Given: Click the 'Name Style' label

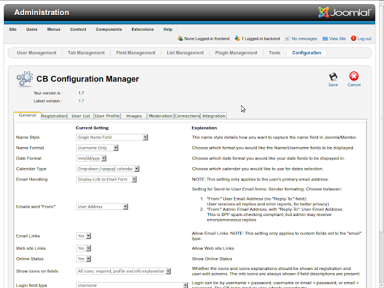Looking at the screenshot, I should tap(28, 137).
